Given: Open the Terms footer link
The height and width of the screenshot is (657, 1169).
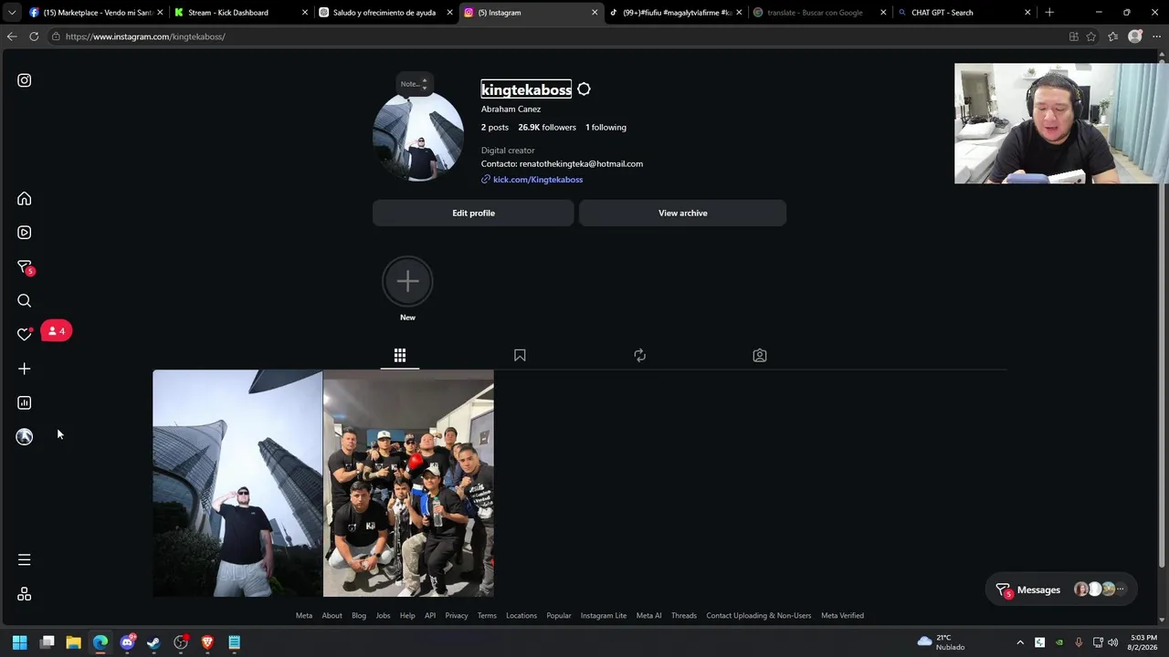Looking at the screenshot, I should click(x=487, y=616).
